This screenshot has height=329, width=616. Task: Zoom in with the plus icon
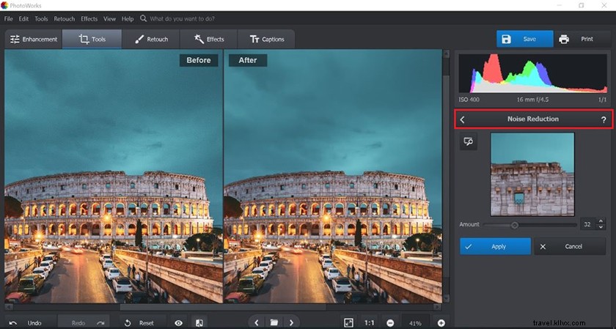pos(441,323)
